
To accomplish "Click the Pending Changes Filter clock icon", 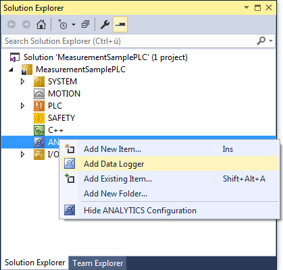I will click(63, 24).
